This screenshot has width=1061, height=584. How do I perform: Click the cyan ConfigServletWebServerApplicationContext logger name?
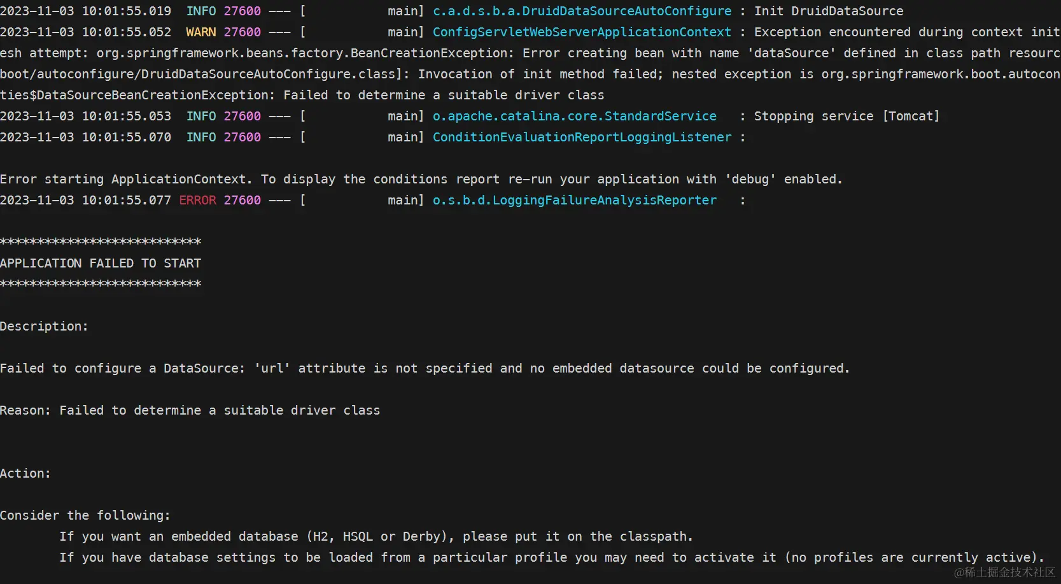(x=582, y=32)
